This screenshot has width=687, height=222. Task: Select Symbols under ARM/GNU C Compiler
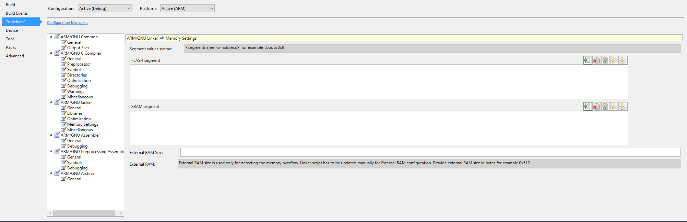click(75, 70)
